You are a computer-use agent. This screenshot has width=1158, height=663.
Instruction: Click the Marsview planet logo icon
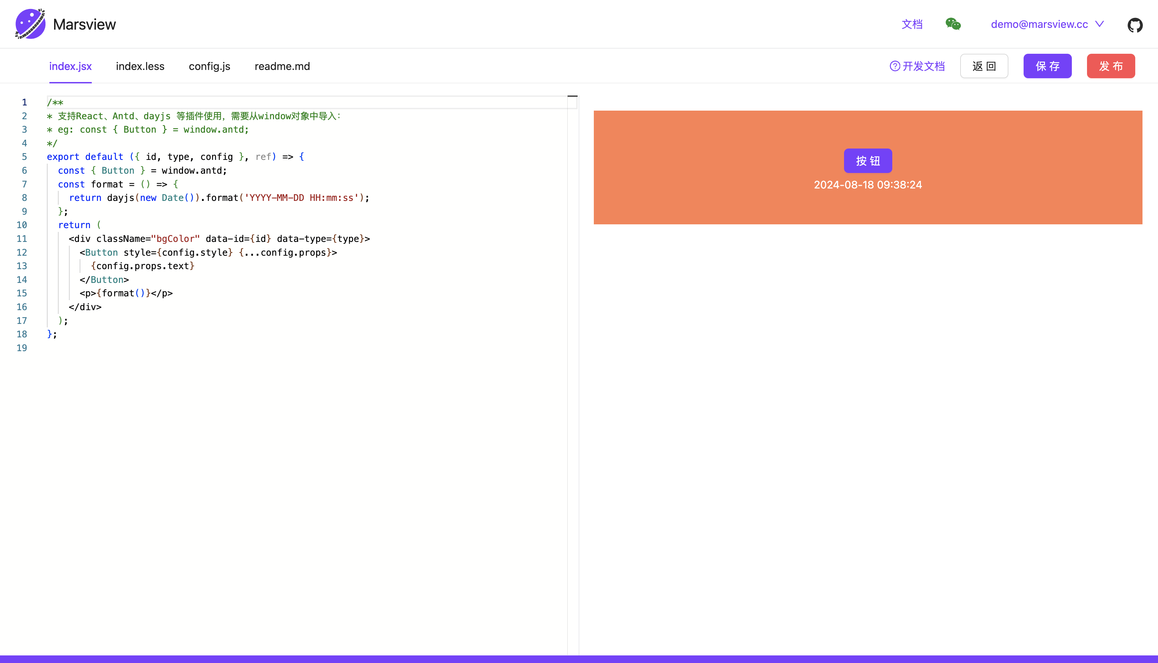(x=30, y=24)
